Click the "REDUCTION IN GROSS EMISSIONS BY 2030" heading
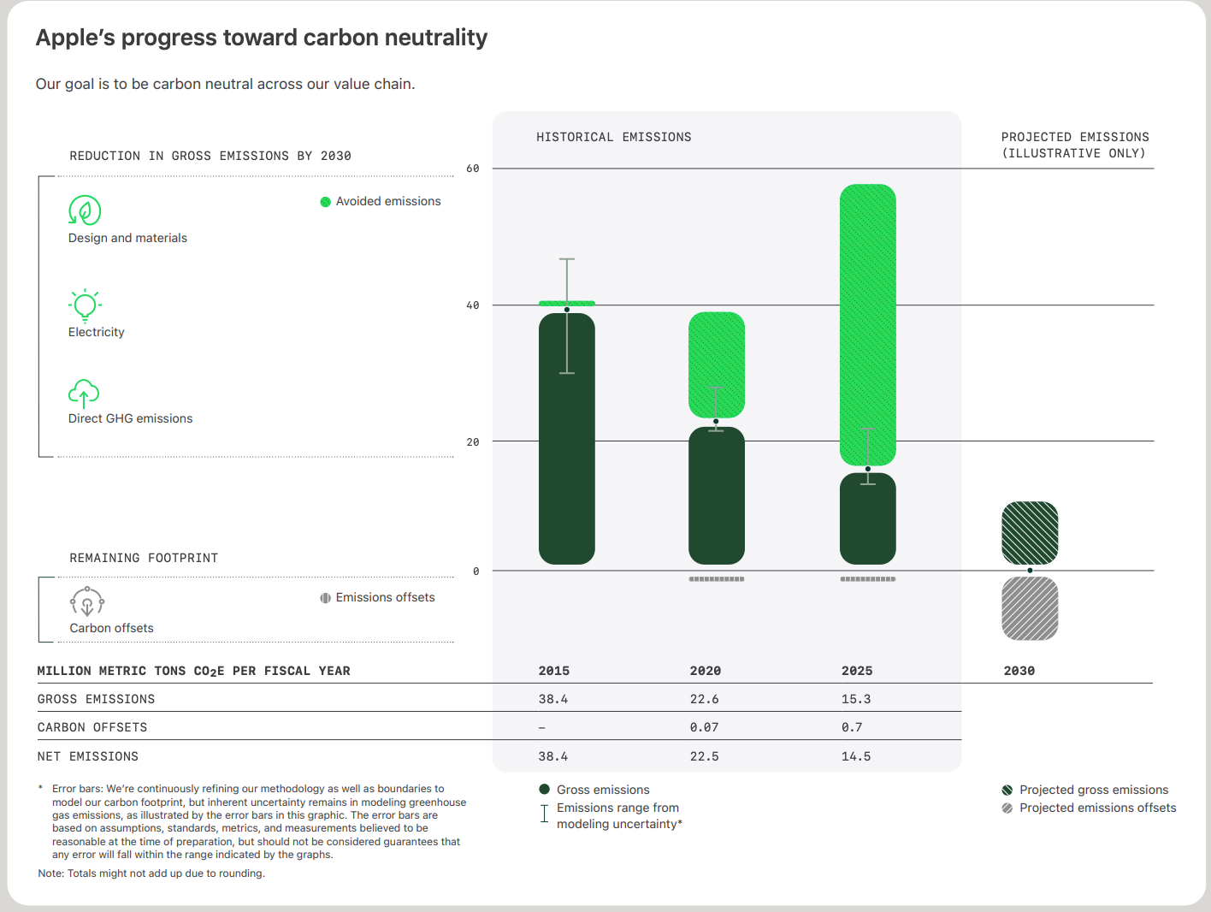1211x912 pixels. click(210, 156)
